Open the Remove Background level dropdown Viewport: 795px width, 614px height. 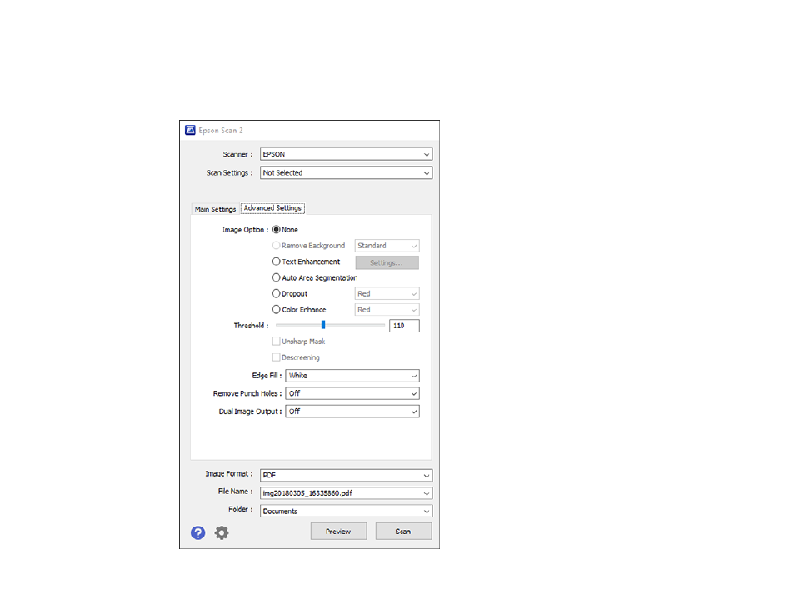[387, 246]
